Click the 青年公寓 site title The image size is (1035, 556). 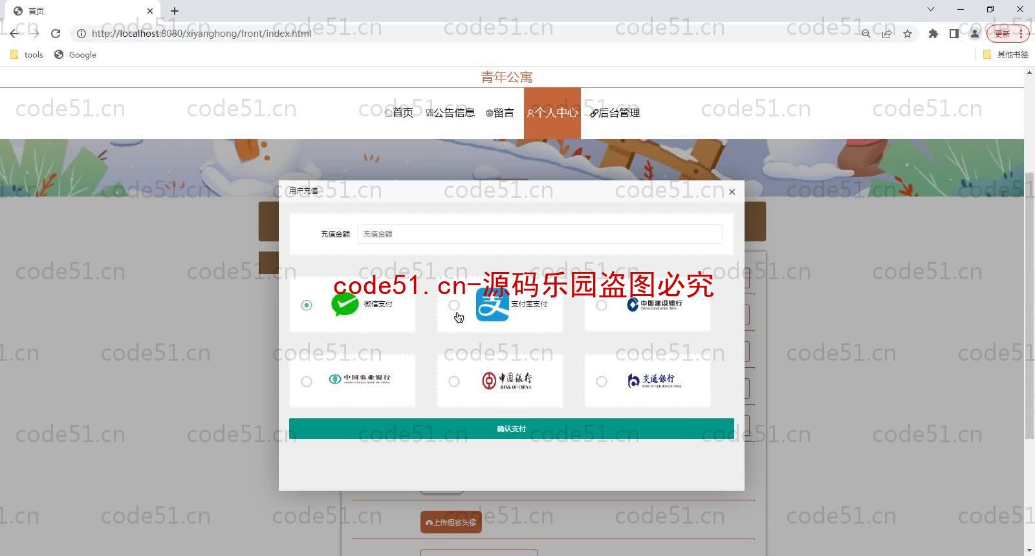click(x=507, y=77)
